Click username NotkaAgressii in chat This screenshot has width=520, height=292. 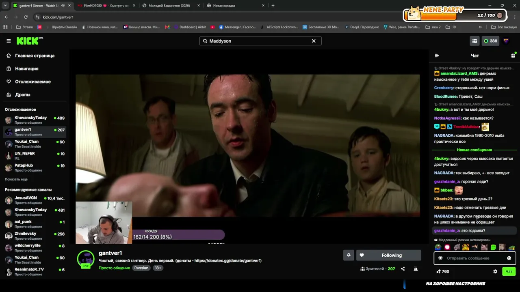click(x=447, y=118)
